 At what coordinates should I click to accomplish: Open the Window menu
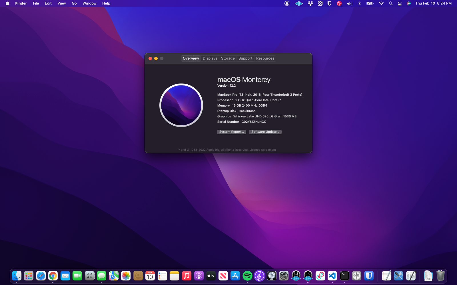coord(89,3)
